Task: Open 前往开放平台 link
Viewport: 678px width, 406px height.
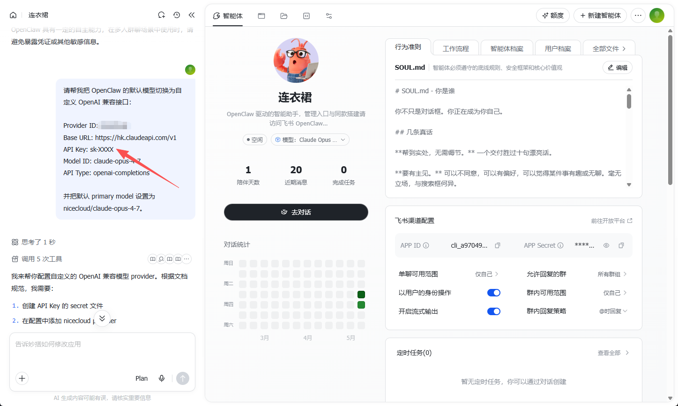Action: pos(611,221)
